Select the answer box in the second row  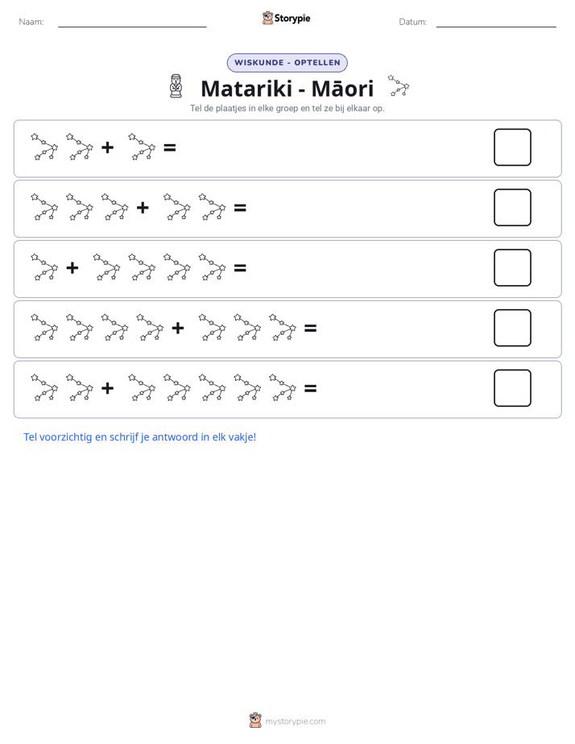[x=512, y=208]
